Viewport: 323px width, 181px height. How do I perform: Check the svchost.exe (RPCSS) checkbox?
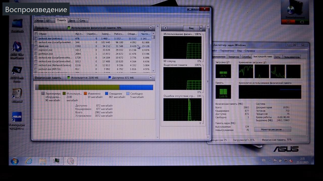(36, 69)
